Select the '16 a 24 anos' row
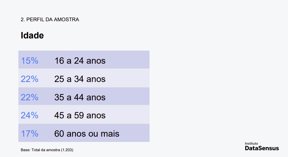The width and height of the screenshot is (288, 157). (x=84, y=60)
